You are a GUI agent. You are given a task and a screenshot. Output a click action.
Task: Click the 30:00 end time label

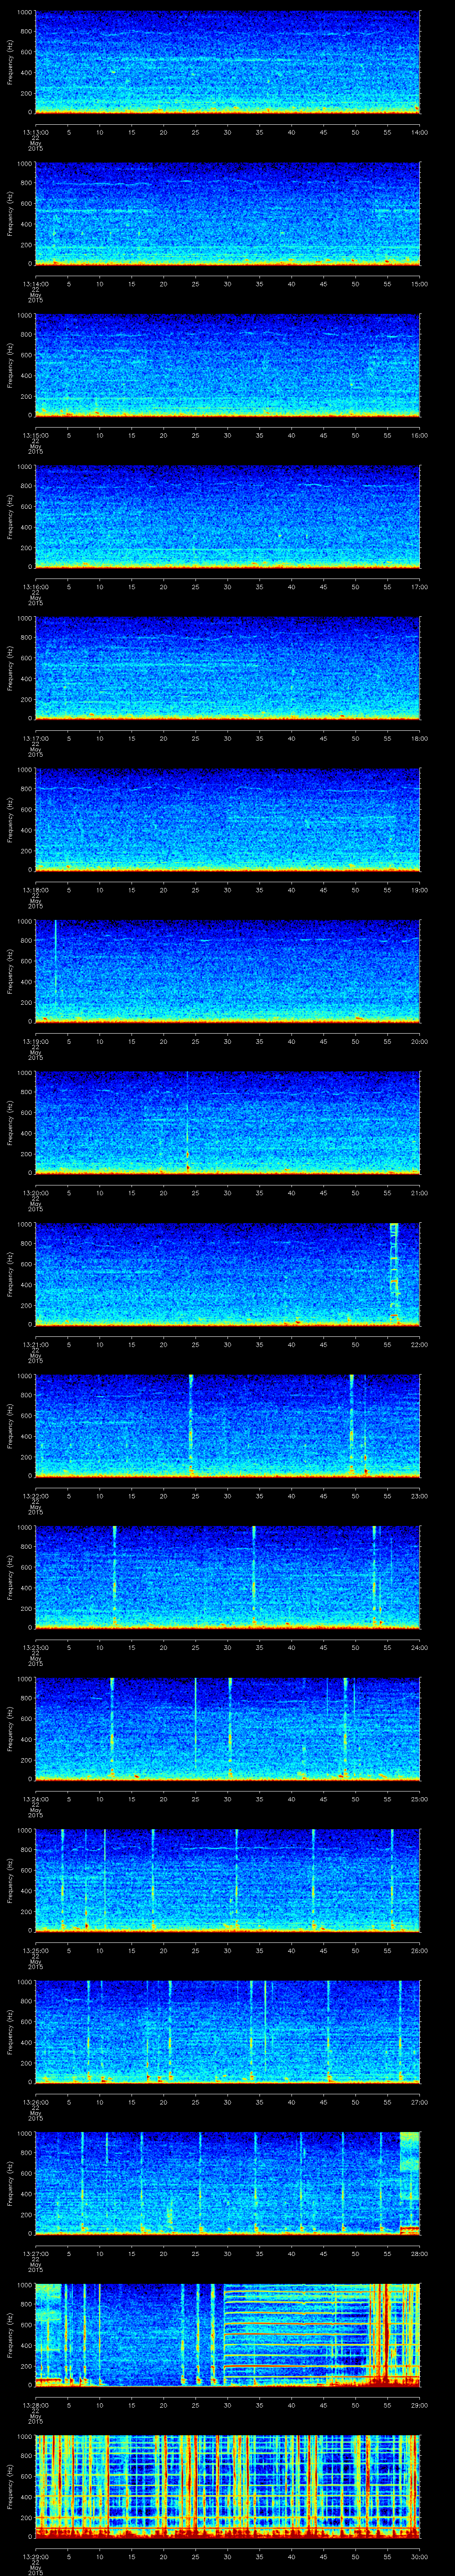419,2556
